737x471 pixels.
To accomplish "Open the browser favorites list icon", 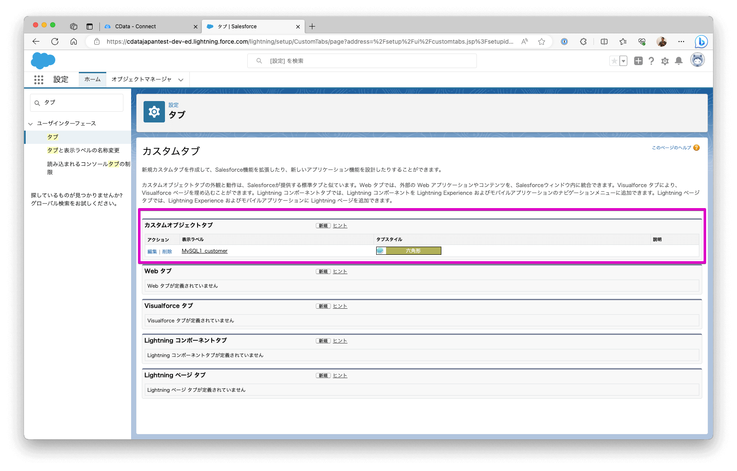I will point(623,42).
